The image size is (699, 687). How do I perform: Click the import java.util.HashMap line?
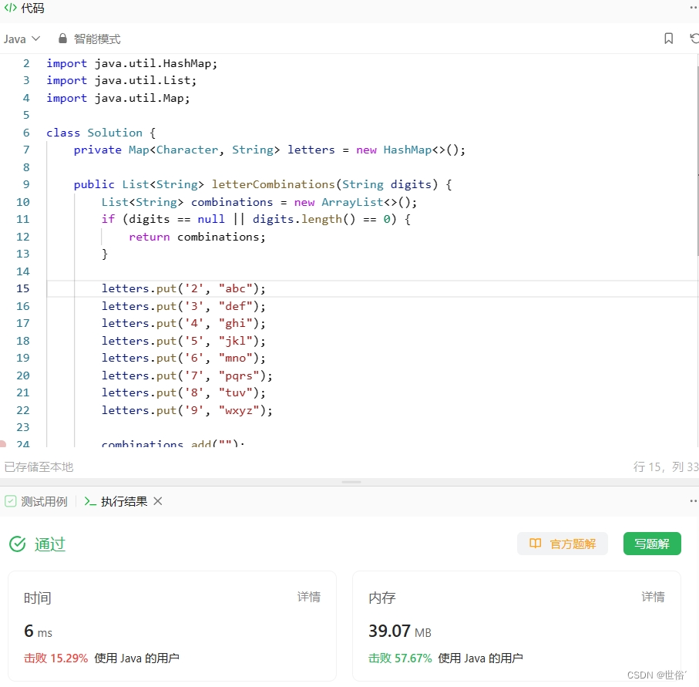coord(132,63)
